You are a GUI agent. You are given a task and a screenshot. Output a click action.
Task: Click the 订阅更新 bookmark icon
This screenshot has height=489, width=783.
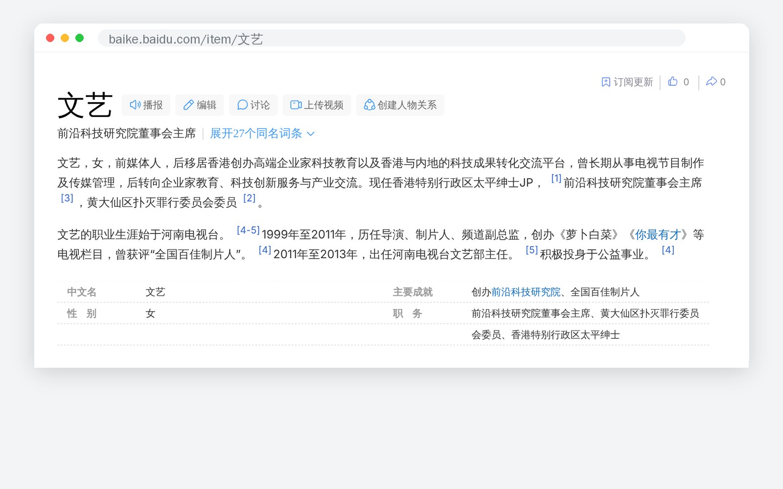click(606, 82)
